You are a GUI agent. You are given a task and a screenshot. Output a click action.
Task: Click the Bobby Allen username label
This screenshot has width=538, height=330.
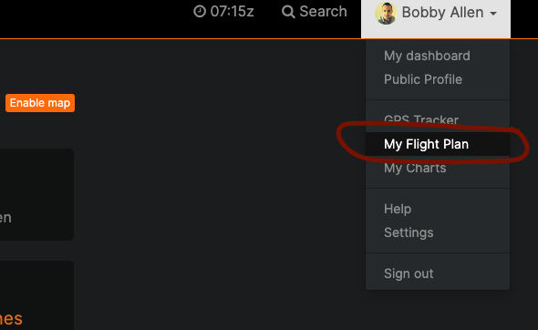[x=442, y=13]
